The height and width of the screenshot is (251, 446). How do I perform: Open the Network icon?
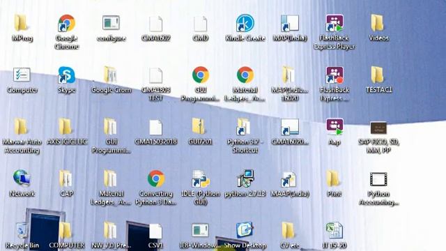(x=22, y=178)
